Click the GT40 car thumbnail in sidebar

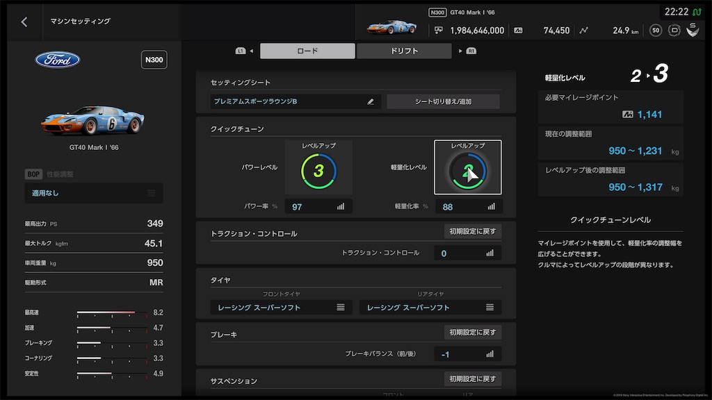pos(92,121)
